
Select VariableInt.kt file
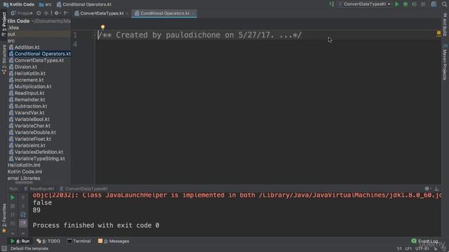pos(29,146)
